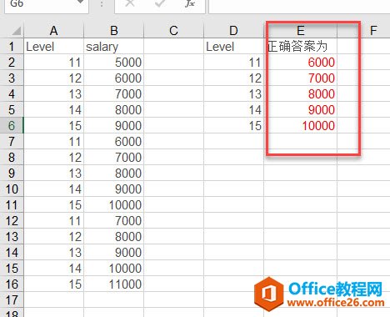Screen dimensions: 390x317
Task: Click the Enter checkmark icon
Action: tap(160, 3)
